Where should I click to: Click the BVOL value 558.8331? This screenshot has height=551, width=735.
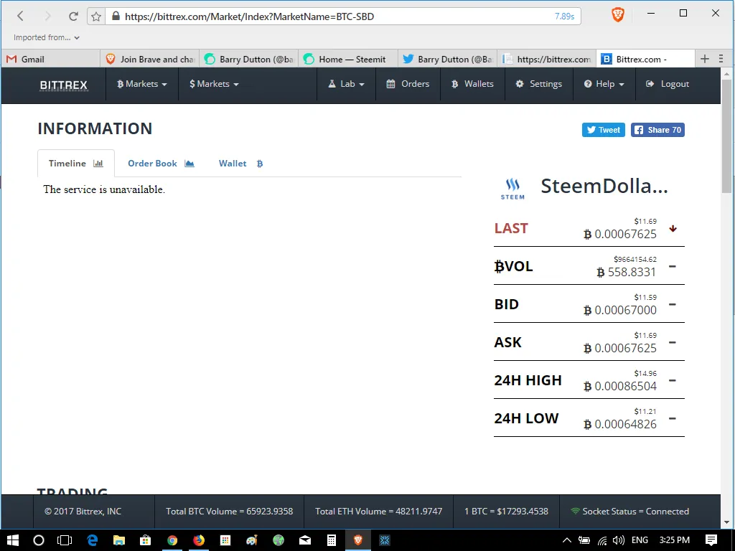626,272
